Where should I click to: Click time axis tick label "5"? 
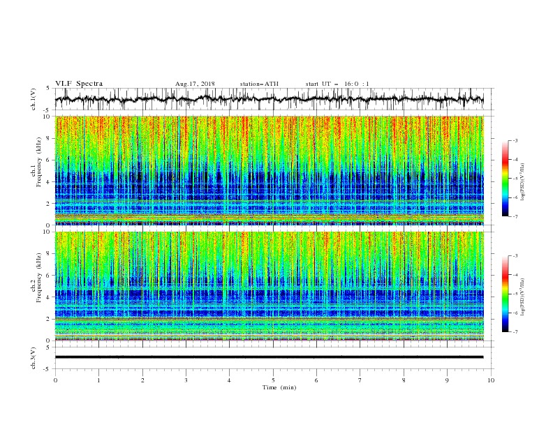[273, 380]
